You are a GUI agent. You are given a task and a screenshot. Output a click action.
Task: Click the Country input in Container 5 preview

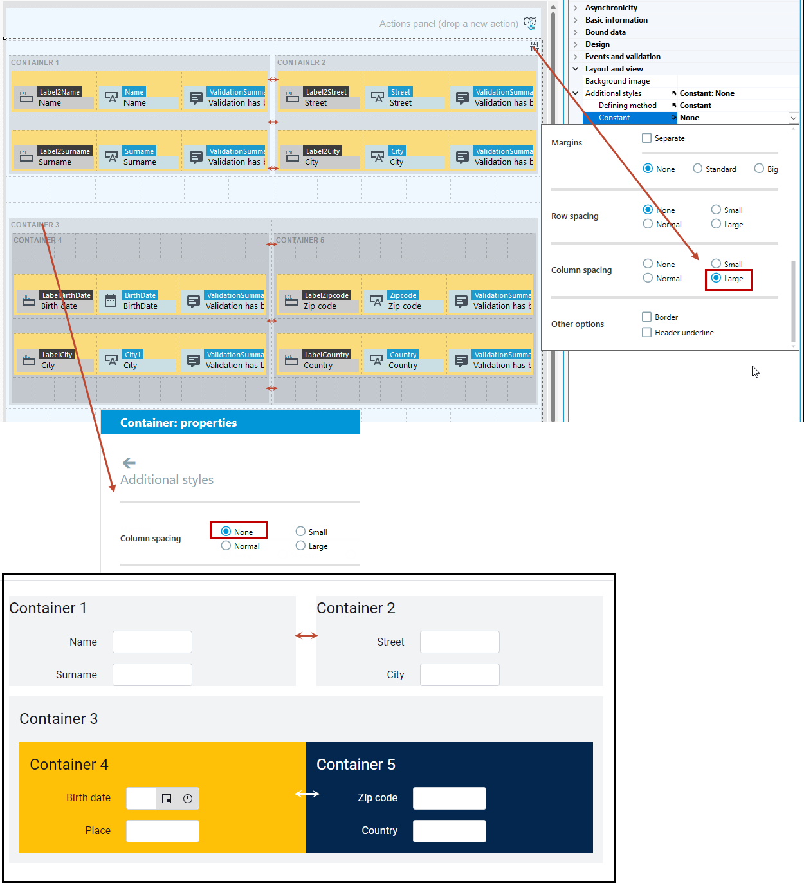tap(450, 831)
